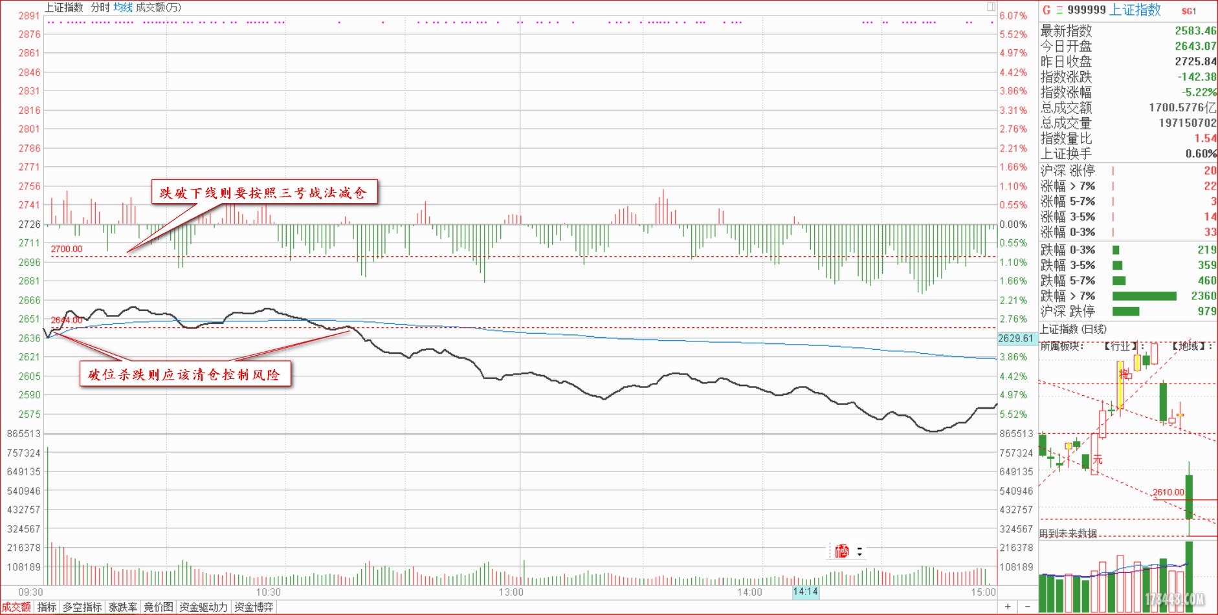Screen dimensions: 1218x615
Task: Click the 最新指数 value 2583.46
Action: pyautogui.click(x=1195, y=30)
